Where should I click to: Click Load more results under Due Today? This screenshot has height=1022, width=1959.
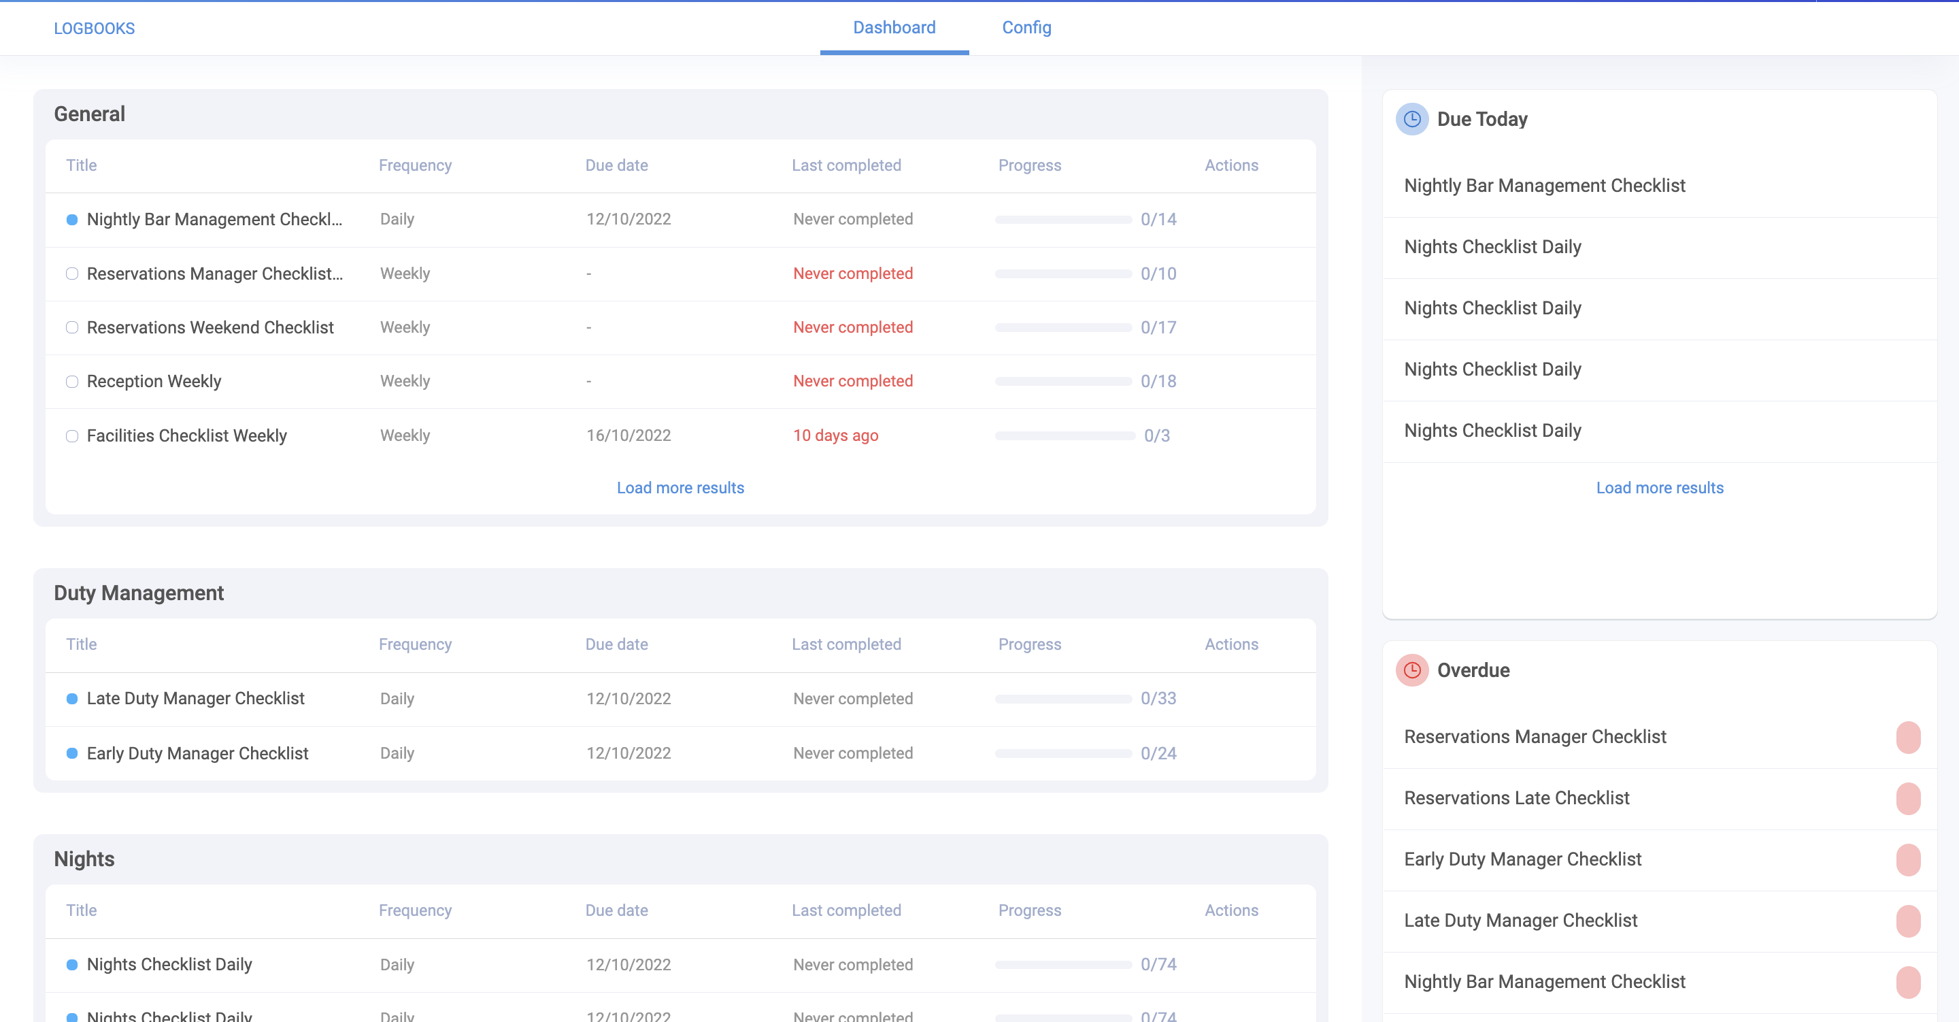coord(1660,488)
